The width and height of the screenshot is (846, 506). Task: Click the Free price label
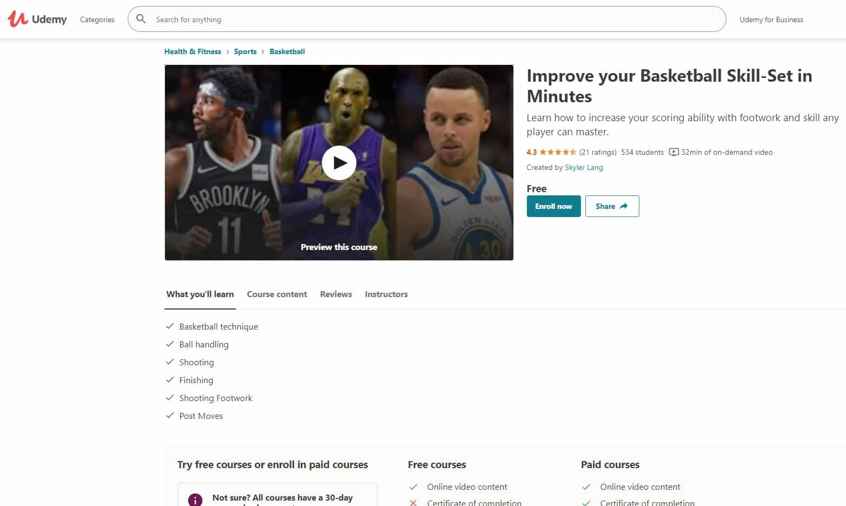(x=537, y=188)
